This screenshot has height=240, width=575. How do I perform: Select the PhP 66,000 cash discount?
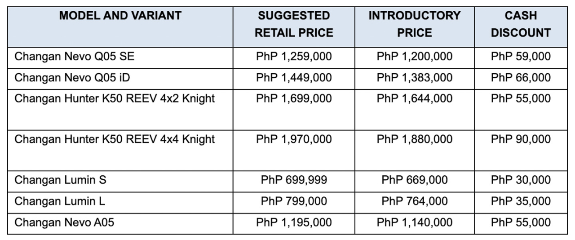521,78
